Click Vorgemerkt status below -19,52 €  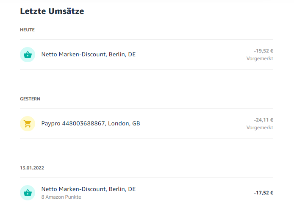[260, 58]
